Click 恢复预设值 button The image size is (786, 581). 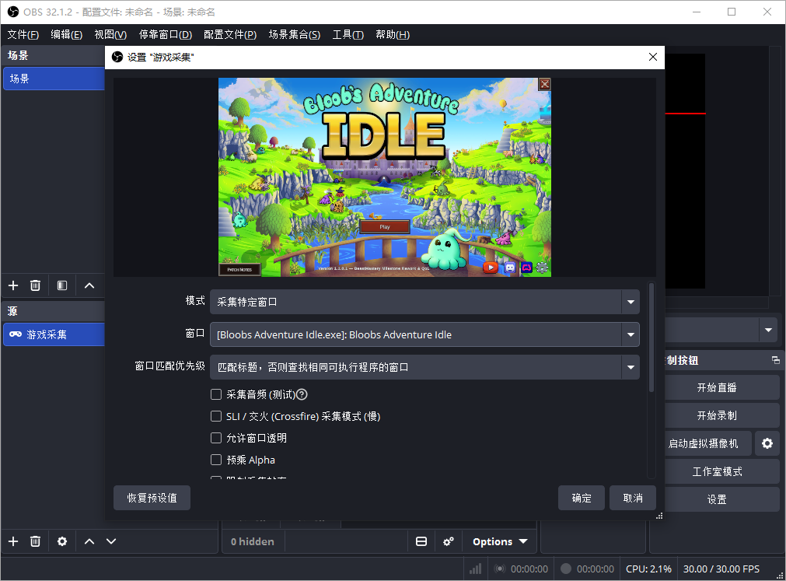click(x=152, y=498)
